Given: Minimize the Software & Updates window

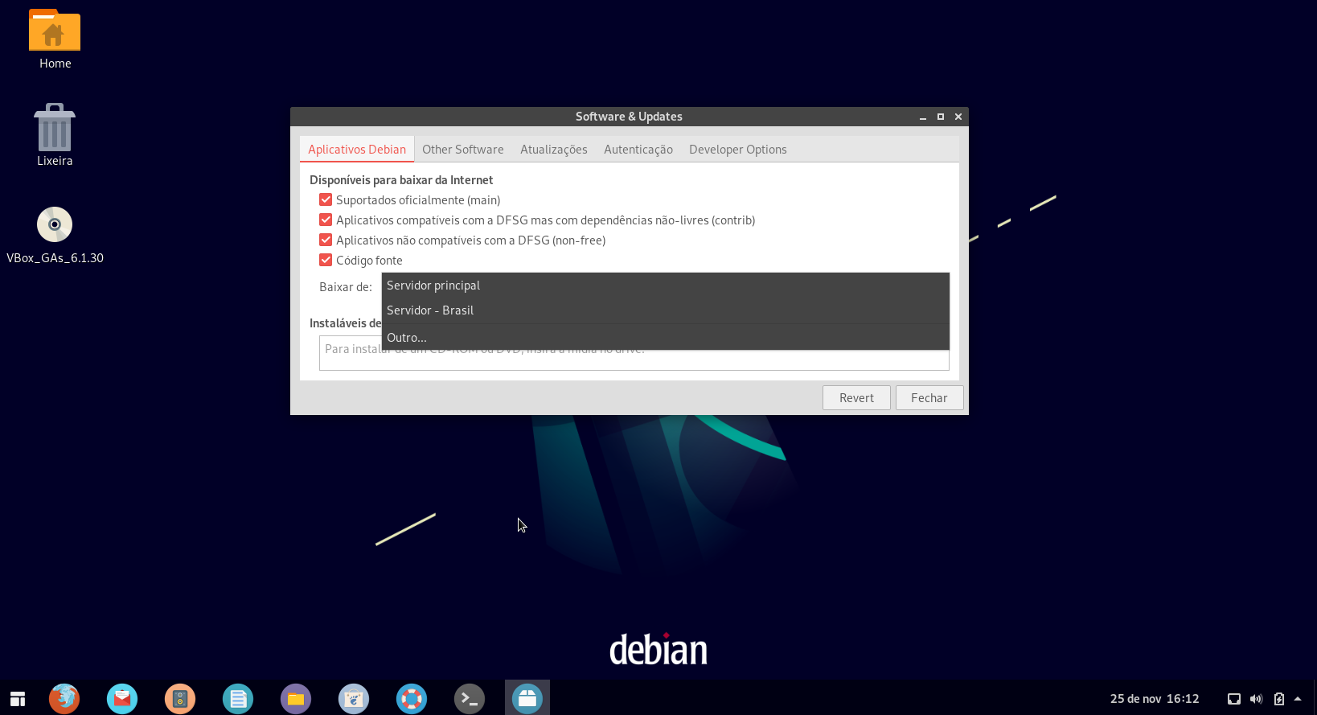Looking at the screenshot, I should 923,117.
